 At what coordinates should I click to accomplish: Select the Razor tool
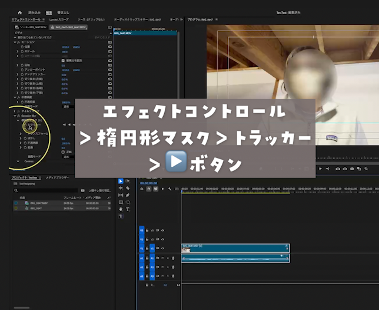click(x=128, y=188)
